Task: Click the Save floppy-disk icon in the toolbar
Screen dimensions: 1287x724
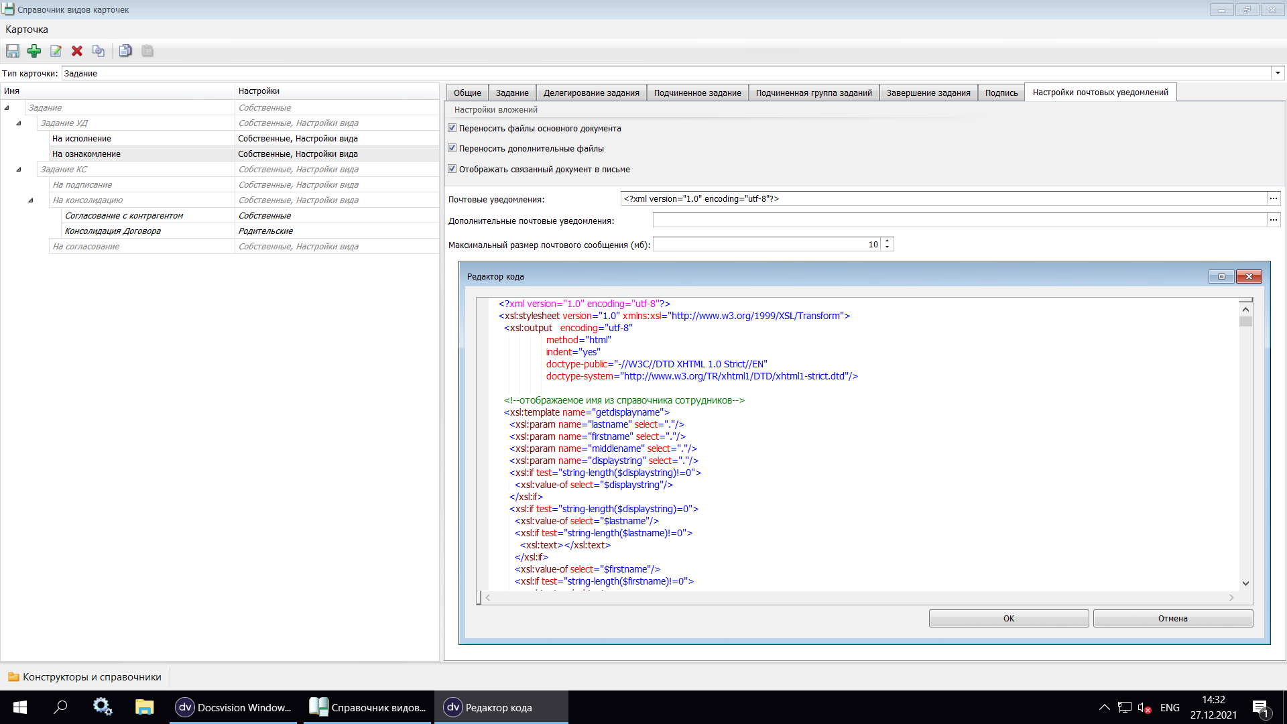Action: [x=13, y=51]
